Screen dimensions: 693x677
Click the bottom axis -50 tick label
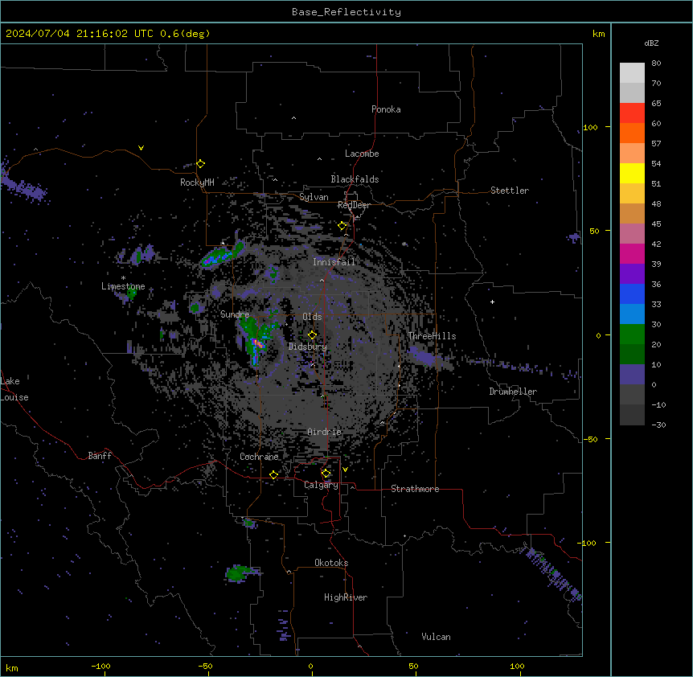[x=205, y=666]
